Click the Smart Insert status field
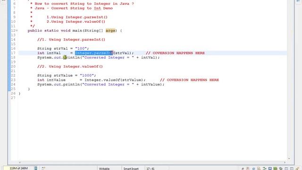The image size is (302, 170). click(x=131, y=169)
